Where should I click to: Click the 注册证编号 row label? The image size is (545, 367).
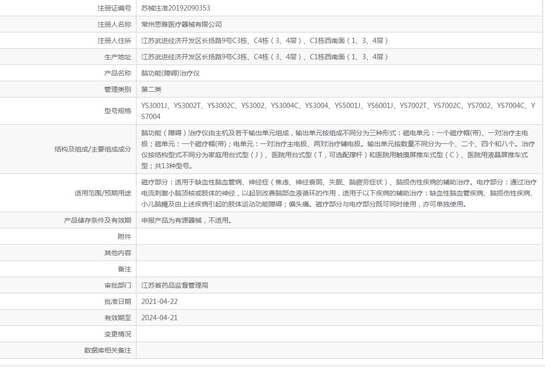pyautogui.click(x=114, y=8)
